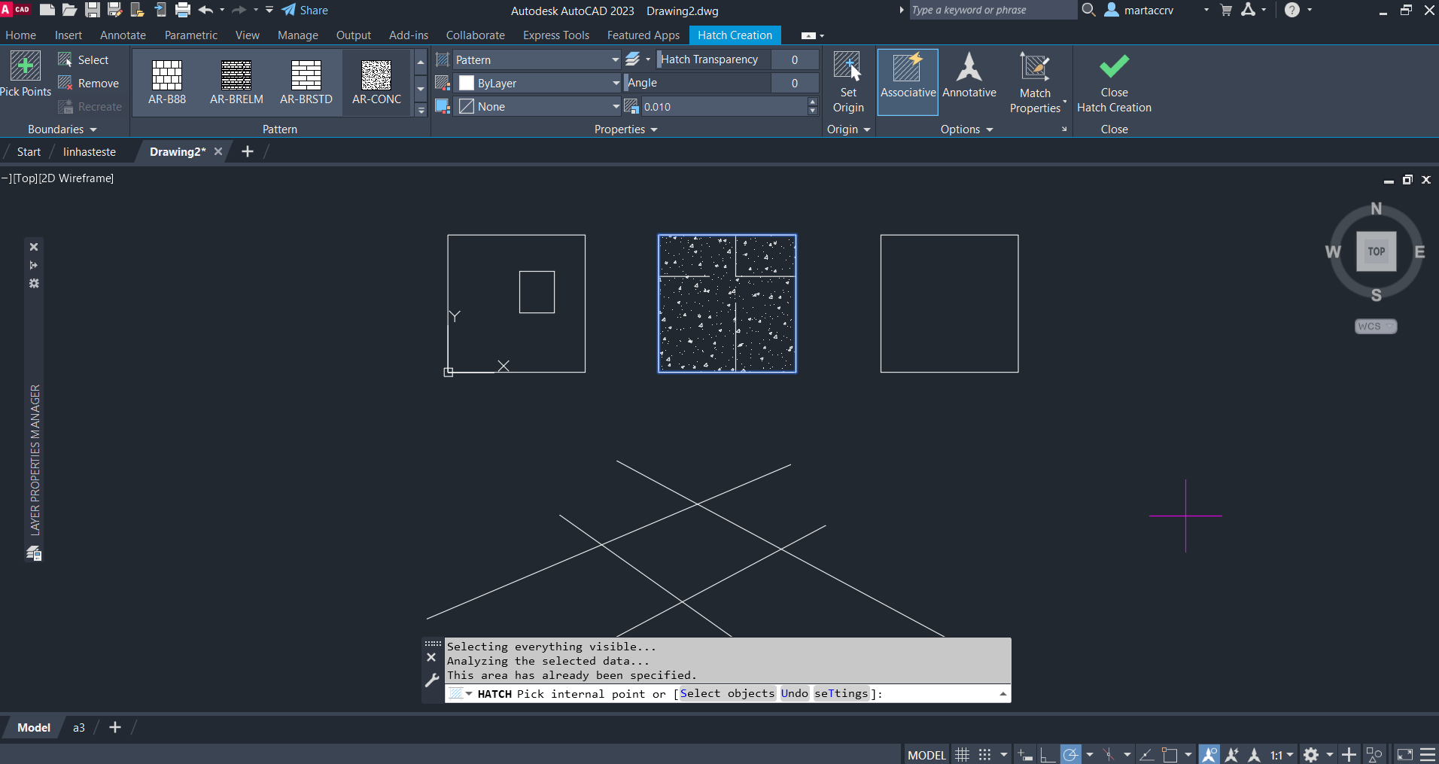
Task: Open the Help question mark icon
Action: pyautogui.click(x=1292, y=10)
